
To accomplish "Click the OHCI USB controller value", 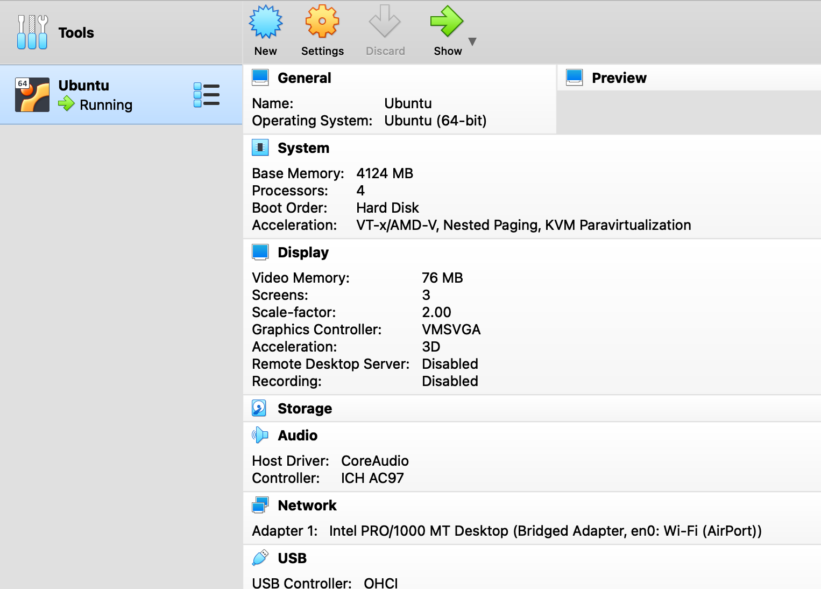I will pyautogui.click(x=381, y=583).
